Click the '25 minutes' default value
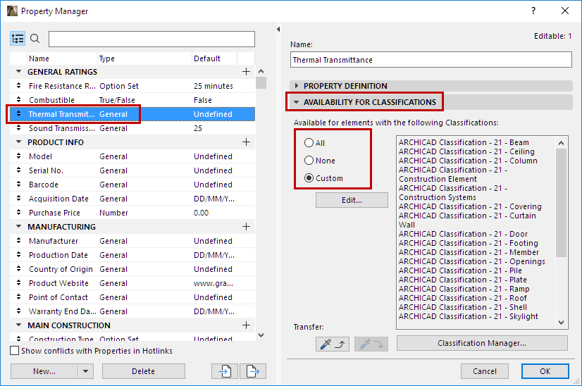This screenshot has height=386, width=582. coord(213,86)
